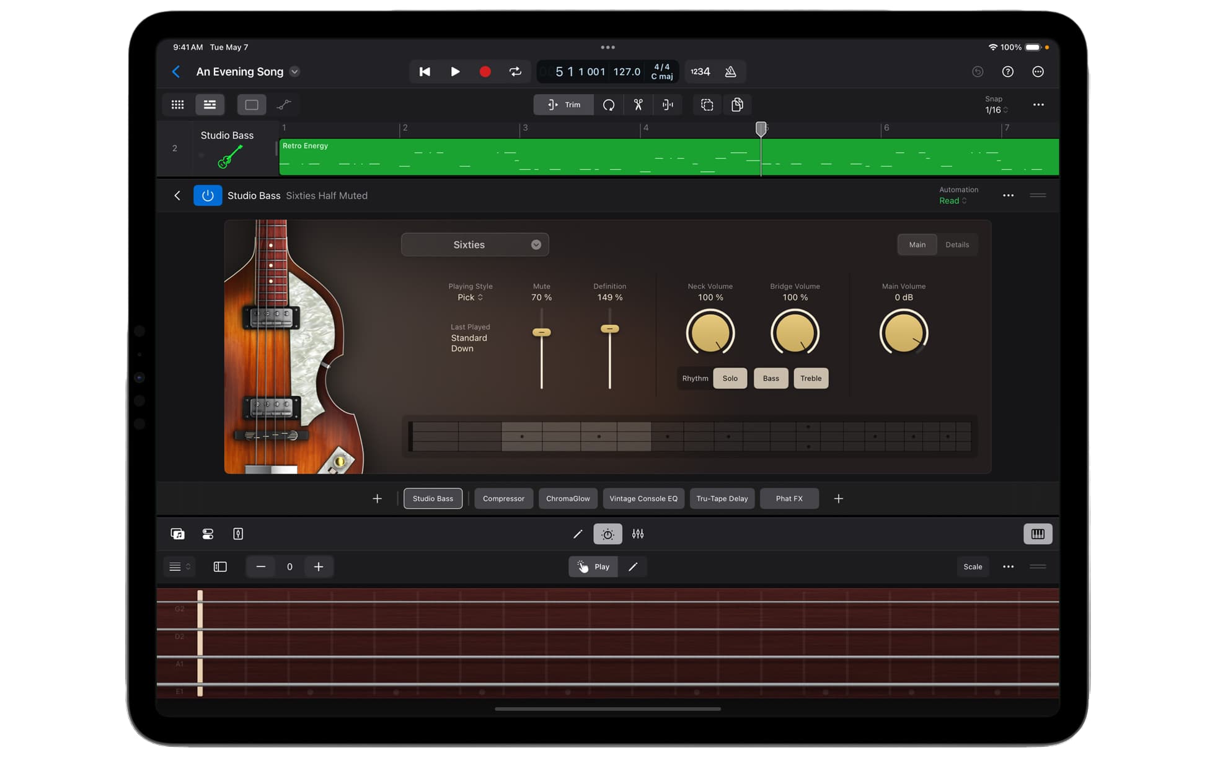Add a new plugin after Phat FX
The height and width of the screenshot is (758, 1215).
point(838,499)
